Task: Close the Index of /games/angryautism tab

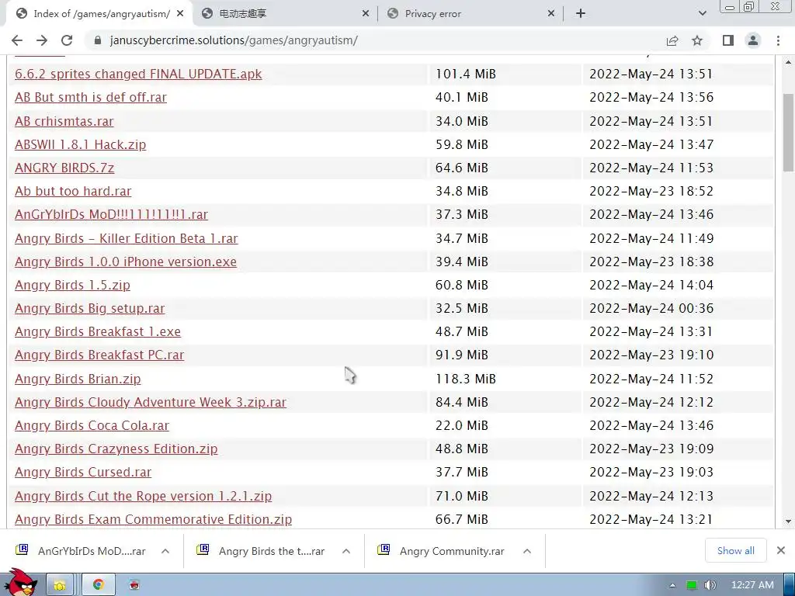Action: pyautogui.click(x=180, y=14)
